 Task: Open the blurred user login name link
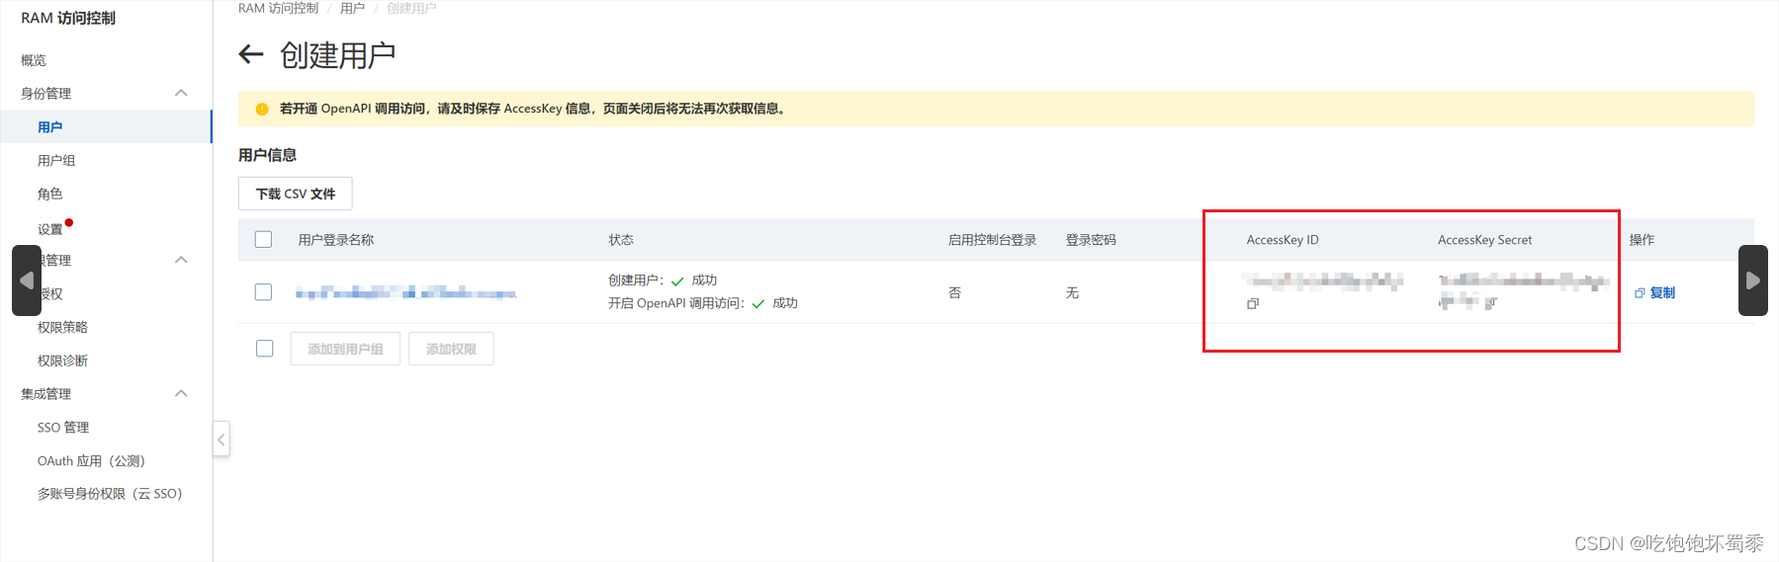click(406, 292)
